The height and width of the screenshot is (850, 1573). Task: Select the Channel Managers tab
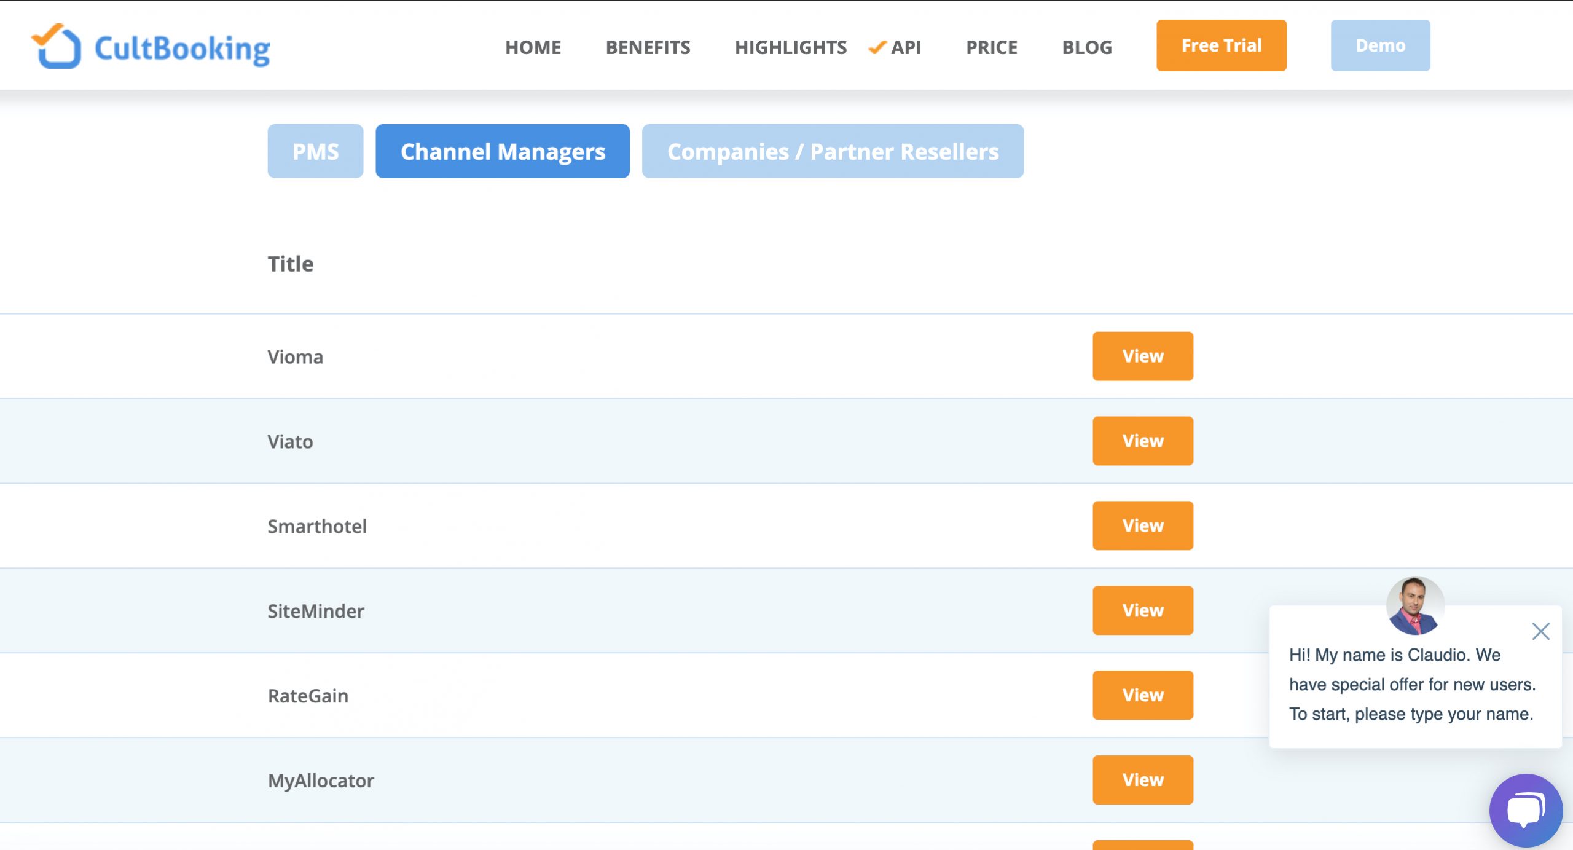(502, 151)
